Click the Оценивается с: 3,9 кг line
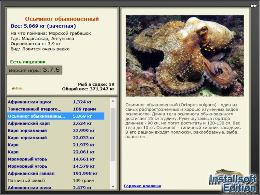The height and width of the screenshot is (195, 260). (x=36, y=44)
